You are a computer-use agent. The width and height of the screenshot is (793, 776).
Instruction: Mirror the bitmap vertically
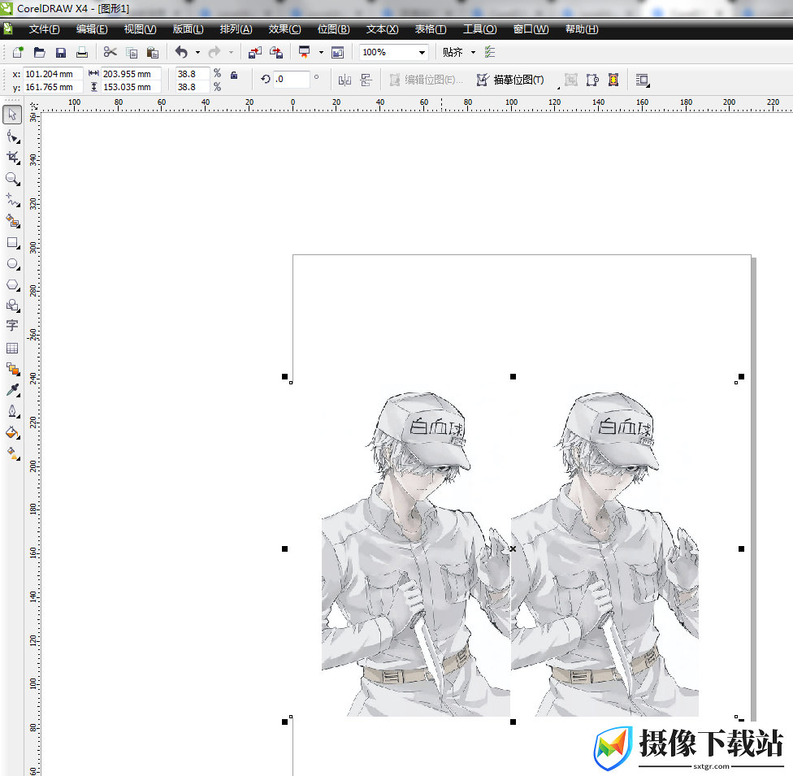point(366,80)
